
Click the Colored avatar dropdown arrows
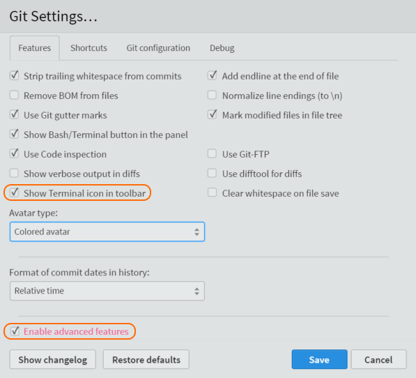point(197,232)
